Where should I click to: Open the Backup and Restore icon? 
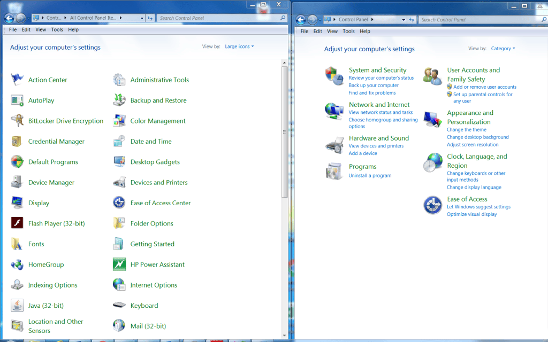coord(119,100)
